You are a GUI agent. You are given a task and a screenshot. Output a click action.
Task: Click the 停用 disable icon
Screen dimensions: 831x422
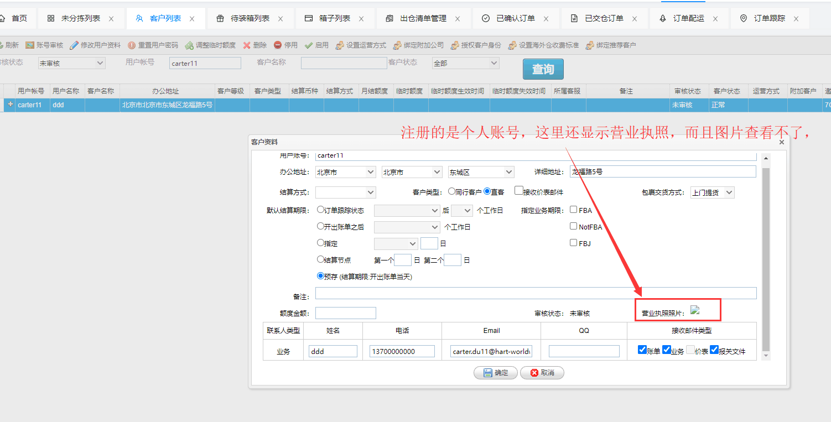click(278, 45)
